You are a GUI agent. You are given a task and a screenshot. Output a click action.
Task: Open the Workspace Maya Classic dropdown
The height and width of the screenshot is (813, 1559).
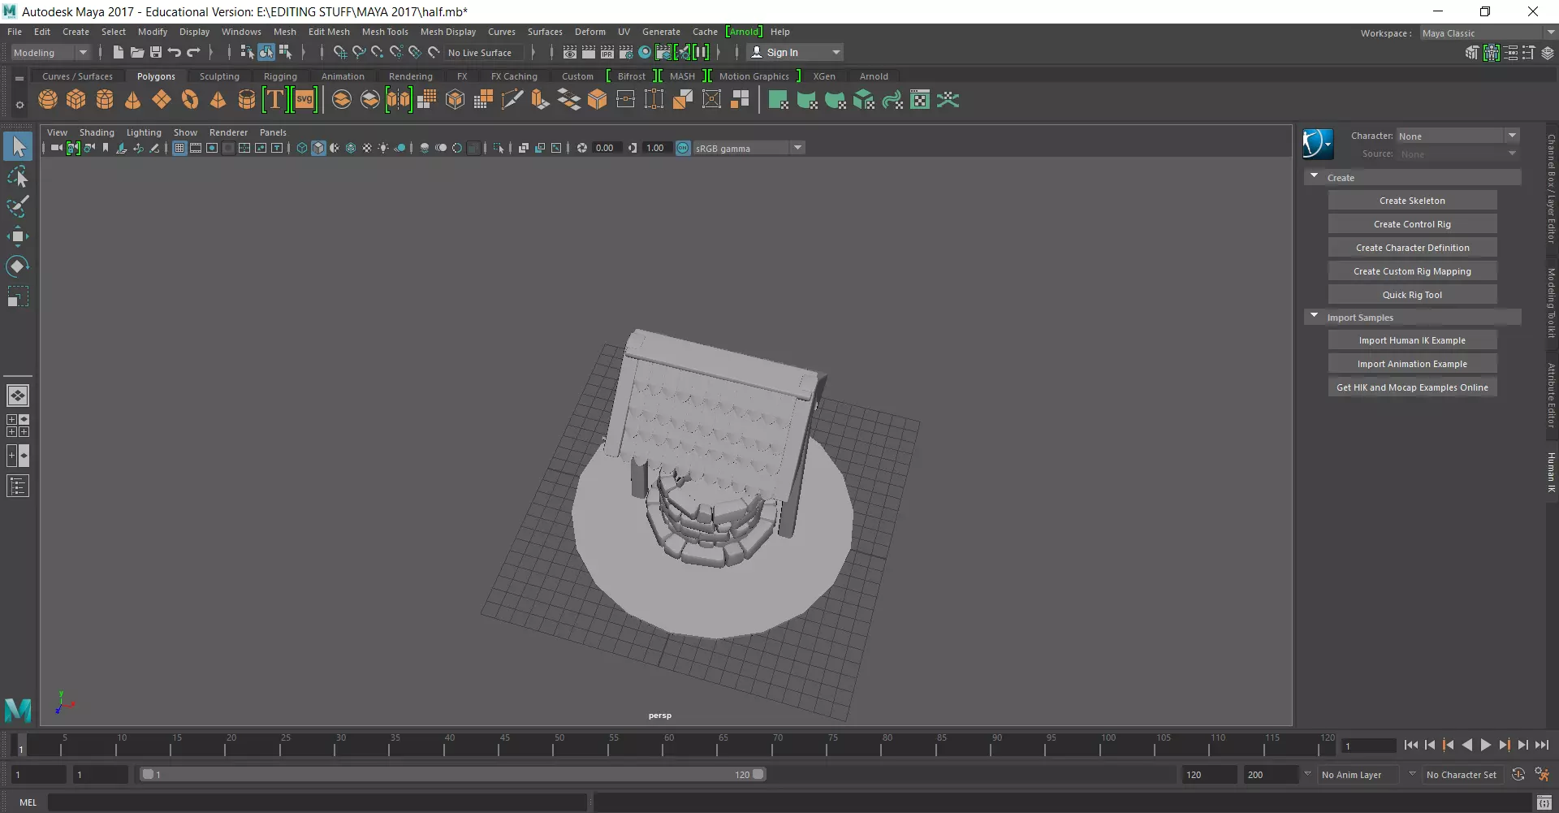1488,33
